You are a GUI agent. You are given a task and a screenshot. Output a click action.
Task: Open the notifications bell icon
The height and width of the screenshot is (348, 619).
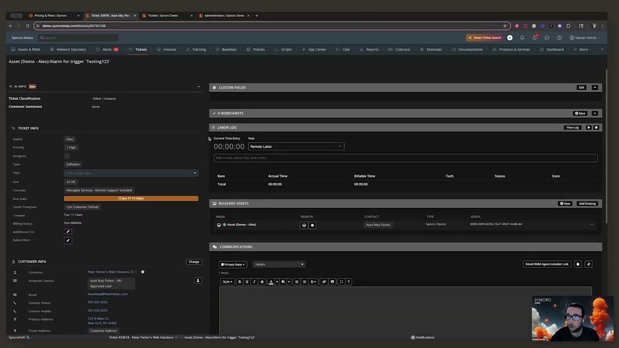click(522, 38)
